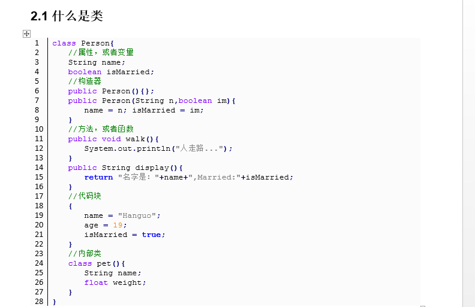
Task: Click the orange number 19 in age assignment
Action: (x=118, y=225)
